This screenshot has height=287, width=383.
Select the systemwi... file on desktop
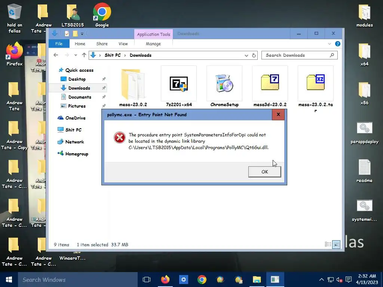[x=364, y=210]
